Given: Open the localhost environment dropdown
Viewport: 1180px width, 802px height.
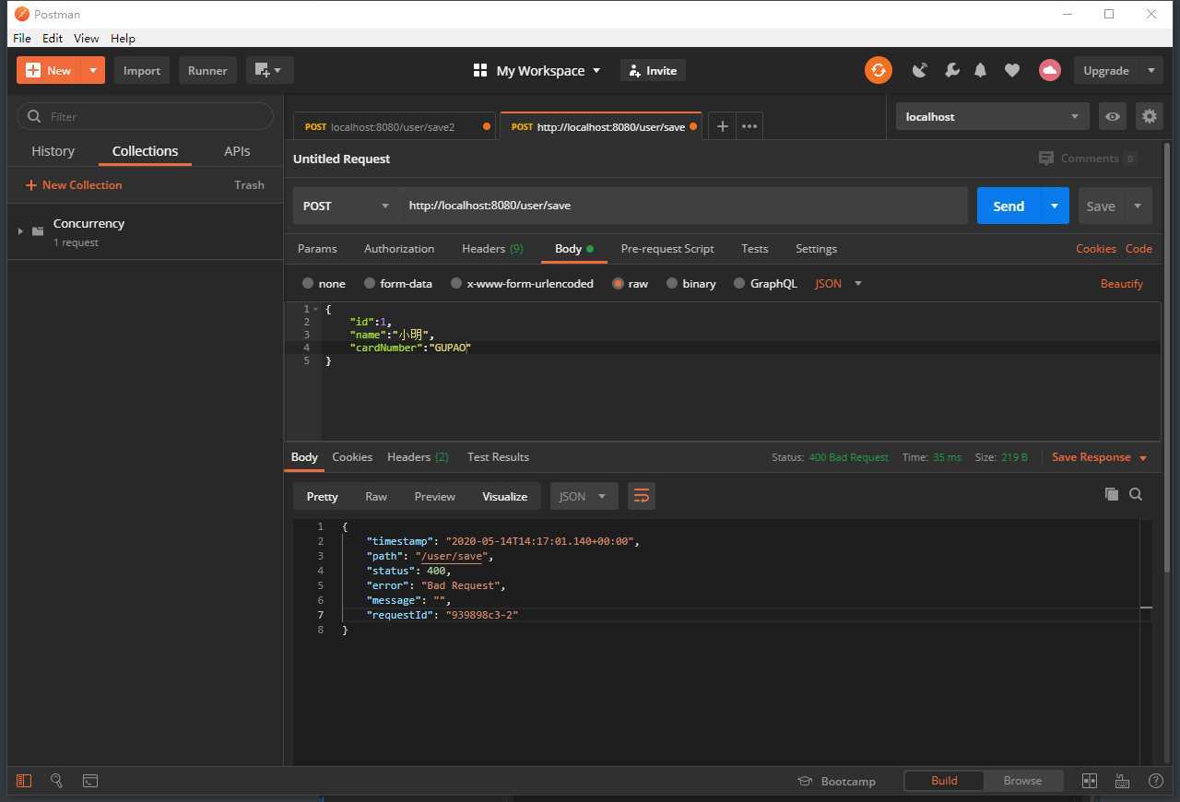Looking at the screenshot, I should pos(993,116).
